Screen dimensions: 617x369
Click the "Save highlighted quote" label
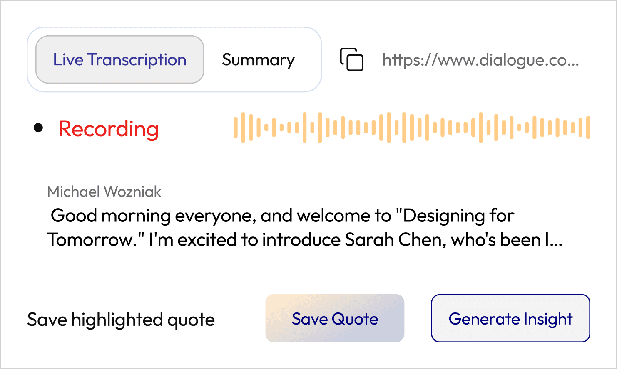(x=121, y=320)
